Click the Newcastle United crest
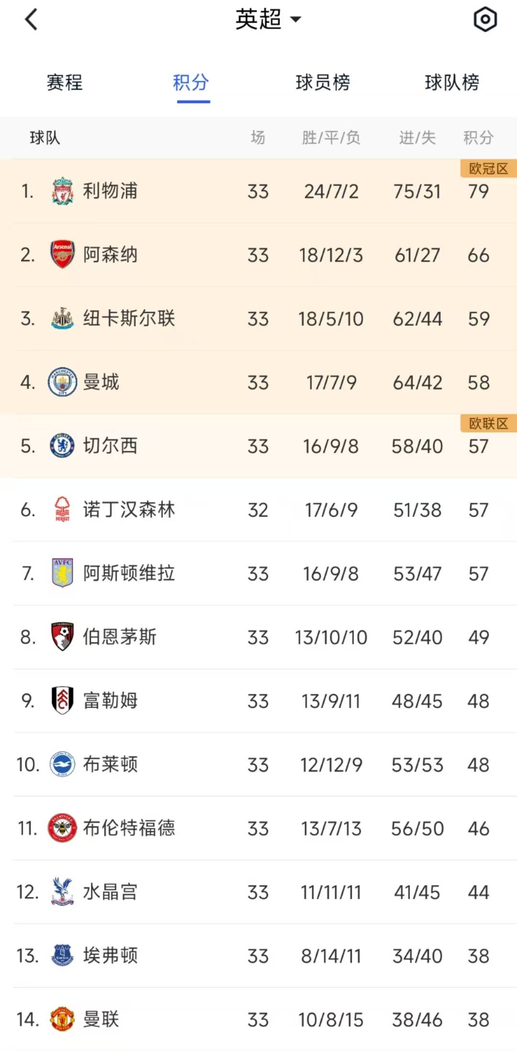This screenshot has width=517, height=1051. (62, 319)
